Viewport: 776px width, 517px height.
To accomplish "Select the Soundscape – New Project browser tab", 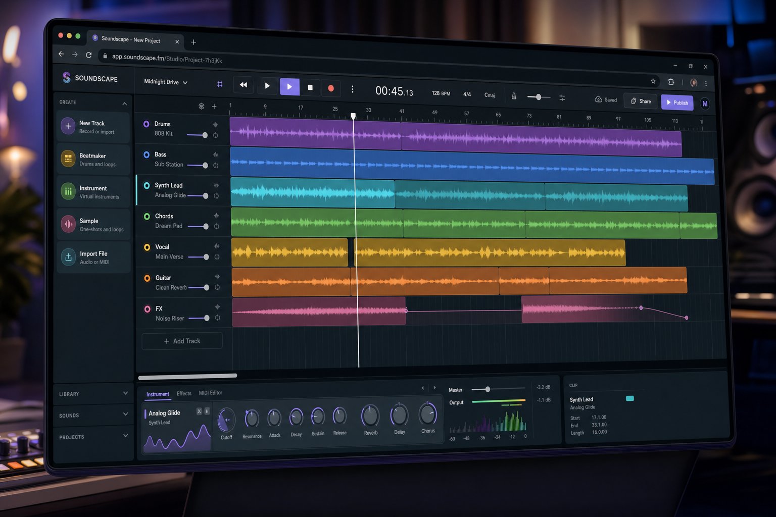I will coord(135,40).
